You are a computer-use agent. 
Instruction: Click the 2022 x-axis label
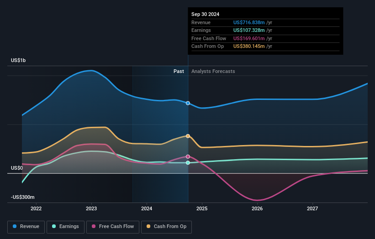click(36, 208)
